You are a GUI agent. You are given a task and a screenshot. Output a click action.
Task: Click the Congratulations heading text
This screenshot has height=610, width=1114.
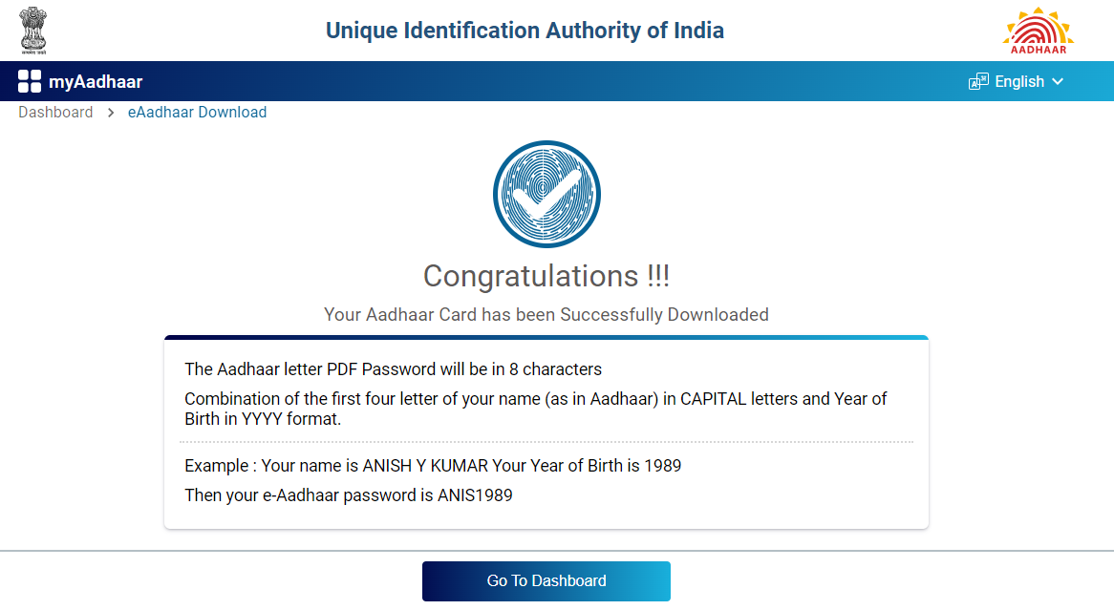[546, 277]
